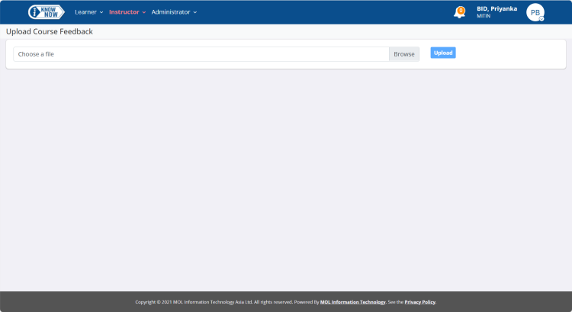Image resolution: width=572 pixels, height=312 pixels.
Task: Open the PB user avatar
Action: point(535,12)
